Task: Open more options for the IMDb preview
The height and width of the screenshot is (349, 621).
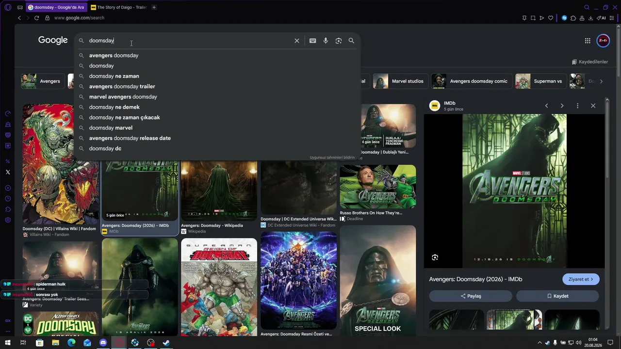Action: click(x=577, y=106)
